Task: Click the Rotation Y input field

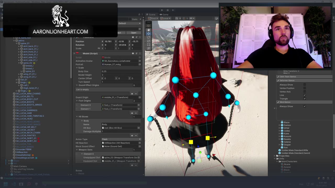Action: point(123,45)
